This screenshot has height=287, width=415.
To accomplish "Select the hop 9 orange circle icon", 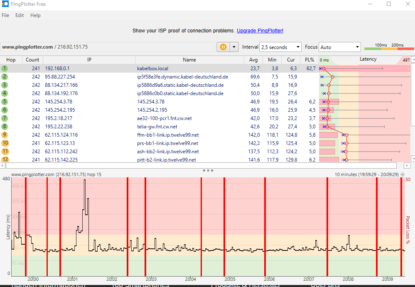I will point(5,135).
